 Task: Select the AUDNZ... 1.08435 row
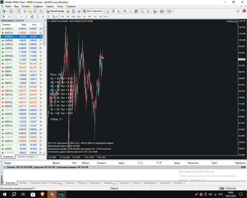[22, 40]
